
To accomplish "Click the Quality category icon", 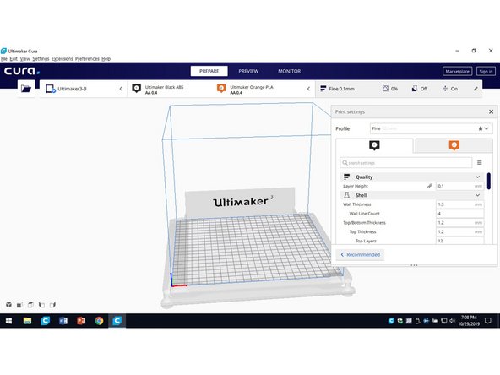I will pyautogui.click(x=346, y=177).
